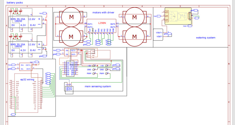Click the 'motors with driver' label
The width and height of the screenshot is (235, 125).
click(103, 12)
